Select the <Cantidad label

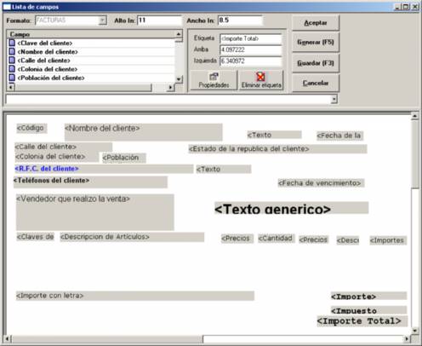point(277,239)
